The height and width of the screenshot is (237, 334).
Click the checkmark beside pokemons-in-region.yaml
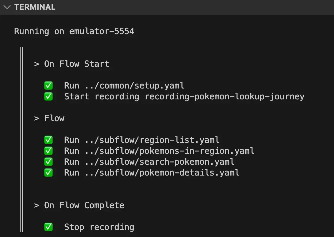point(48,151)
